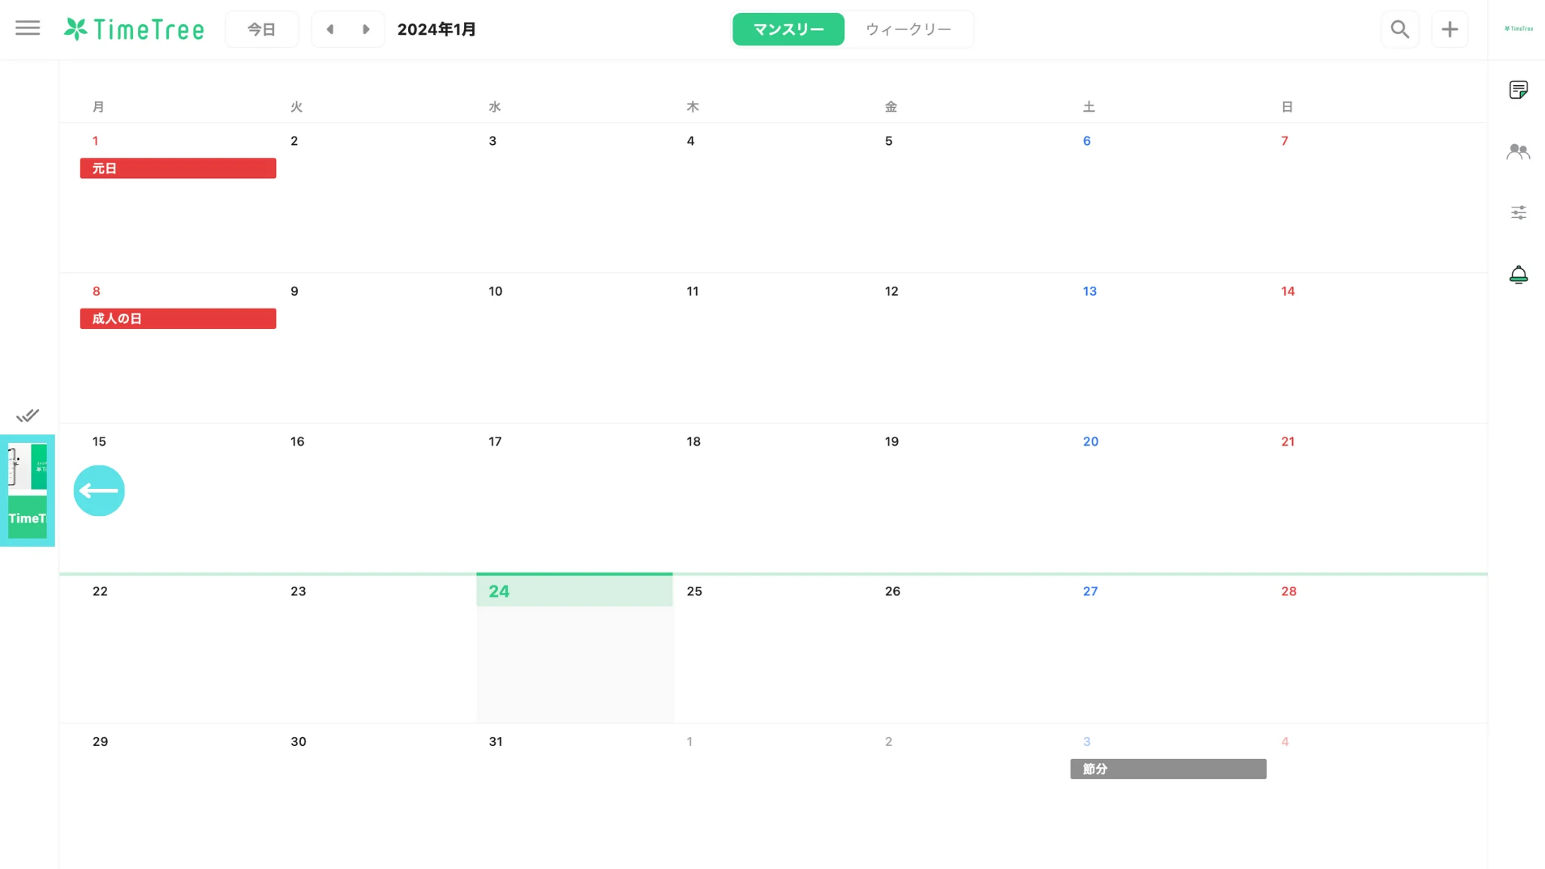Open the members people icon

(1518, 152)
